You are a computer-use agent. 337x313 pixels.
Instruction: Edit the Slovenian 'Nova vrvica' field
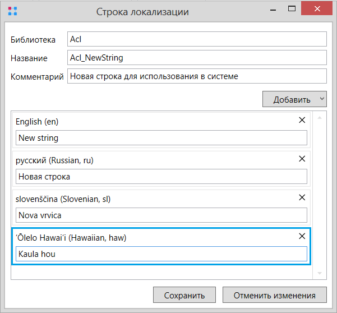[x=161, y=215]
